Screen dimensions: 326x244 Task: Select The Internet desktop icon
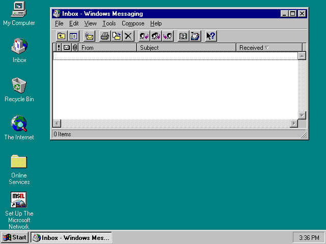pyautogui.click(x=19, y=128)
